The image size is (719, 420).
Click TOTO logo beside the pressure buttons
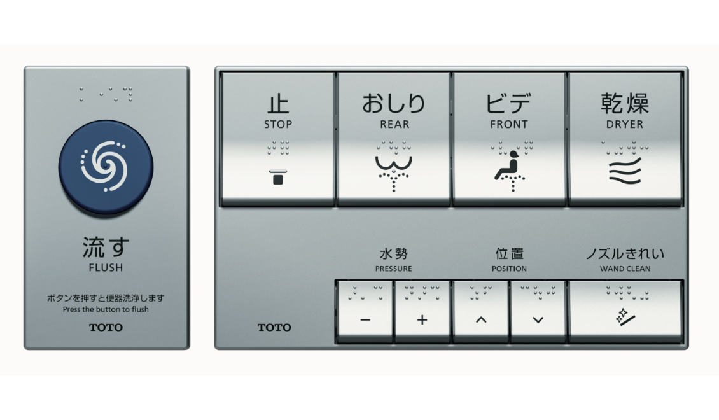click(274, 327)
